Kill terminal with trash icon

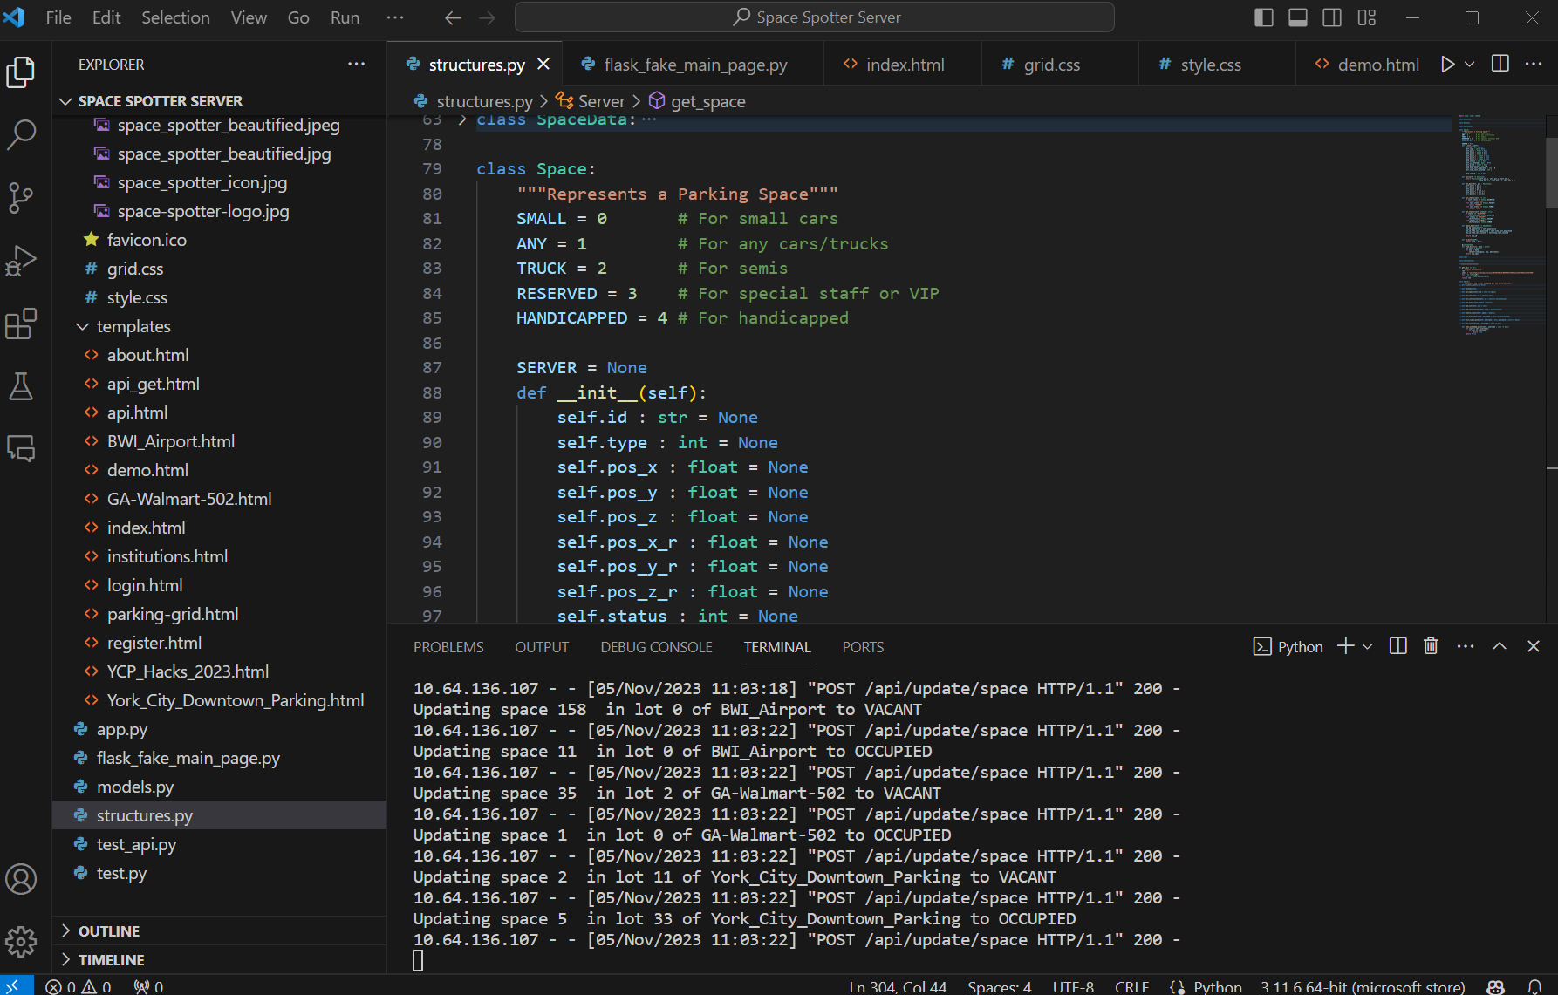1431,646
